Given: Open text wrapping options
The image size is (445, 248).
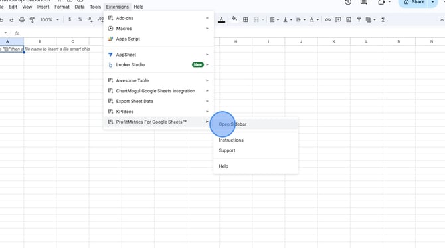Looking at the screenshot, I should pyautogui.click(x=300, y=19).
